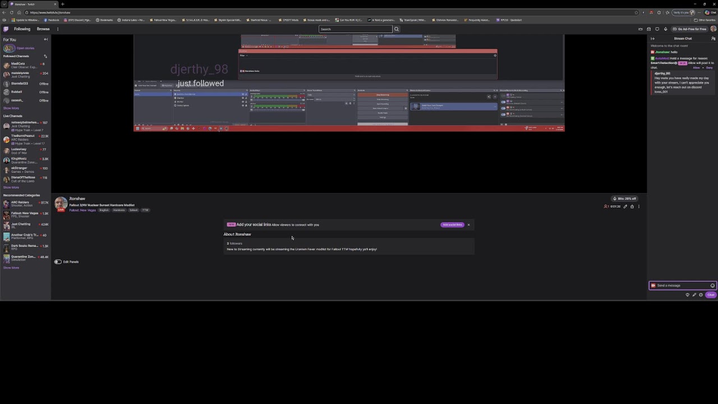This screenshot has width=718, height=404.
Task: Click Jtonshaw username in chat
Action: tap(662, 52)
